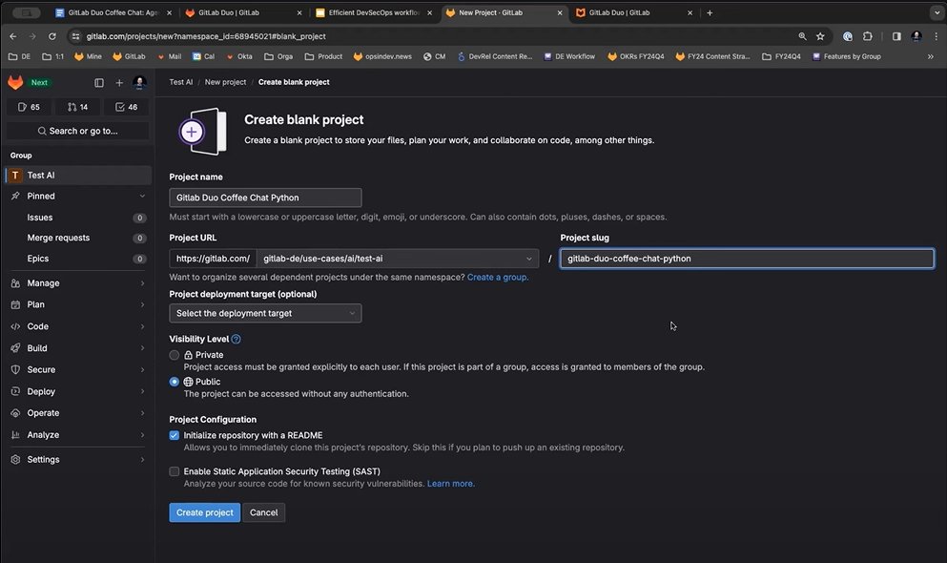Click the GitLab fox logo

(15, 82)
